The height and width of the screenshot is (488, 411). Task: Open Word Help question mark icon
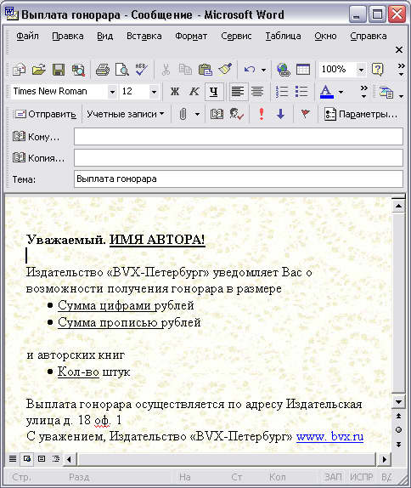click(377, 70)
